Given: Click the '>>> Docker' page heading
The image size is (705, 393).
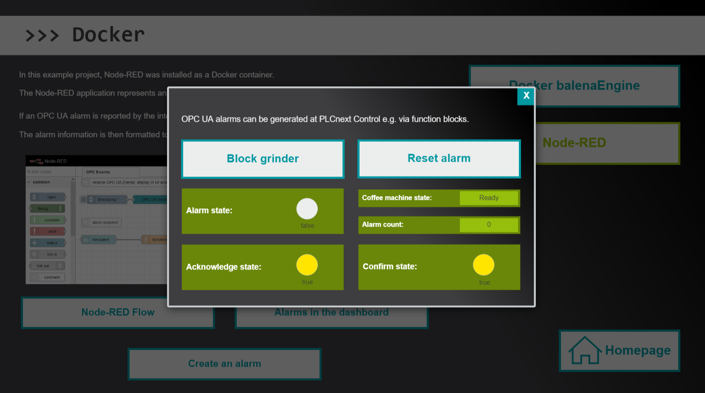Looking at the screenshot, I should (x=85, y=35).
